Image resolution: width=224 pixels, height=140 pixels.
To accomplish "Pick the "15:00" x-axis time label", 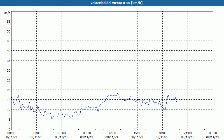I will click(137, 133).
